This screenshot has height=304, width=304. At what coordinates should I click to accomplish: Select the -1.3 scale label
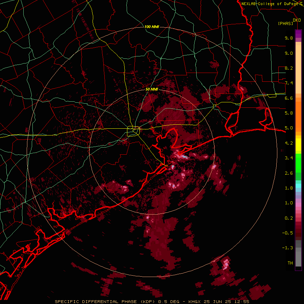[x=287, y=248]
